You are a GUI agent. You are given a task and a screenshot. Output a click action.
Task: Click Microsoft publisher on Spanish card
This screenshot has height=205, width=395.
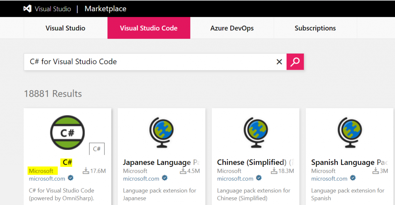click(x=323, y=171)
